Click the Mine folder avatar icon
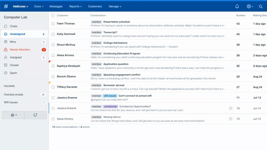267x150 pixels. tap(6, 42)
